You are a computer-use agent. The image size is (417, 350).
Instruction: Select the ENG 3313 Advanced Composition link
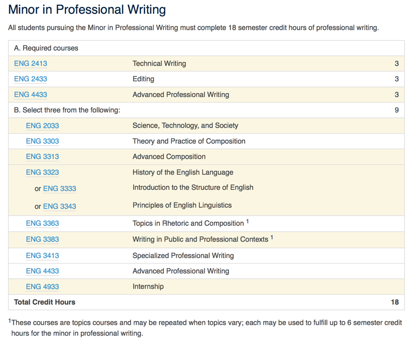tap(42, 157)
